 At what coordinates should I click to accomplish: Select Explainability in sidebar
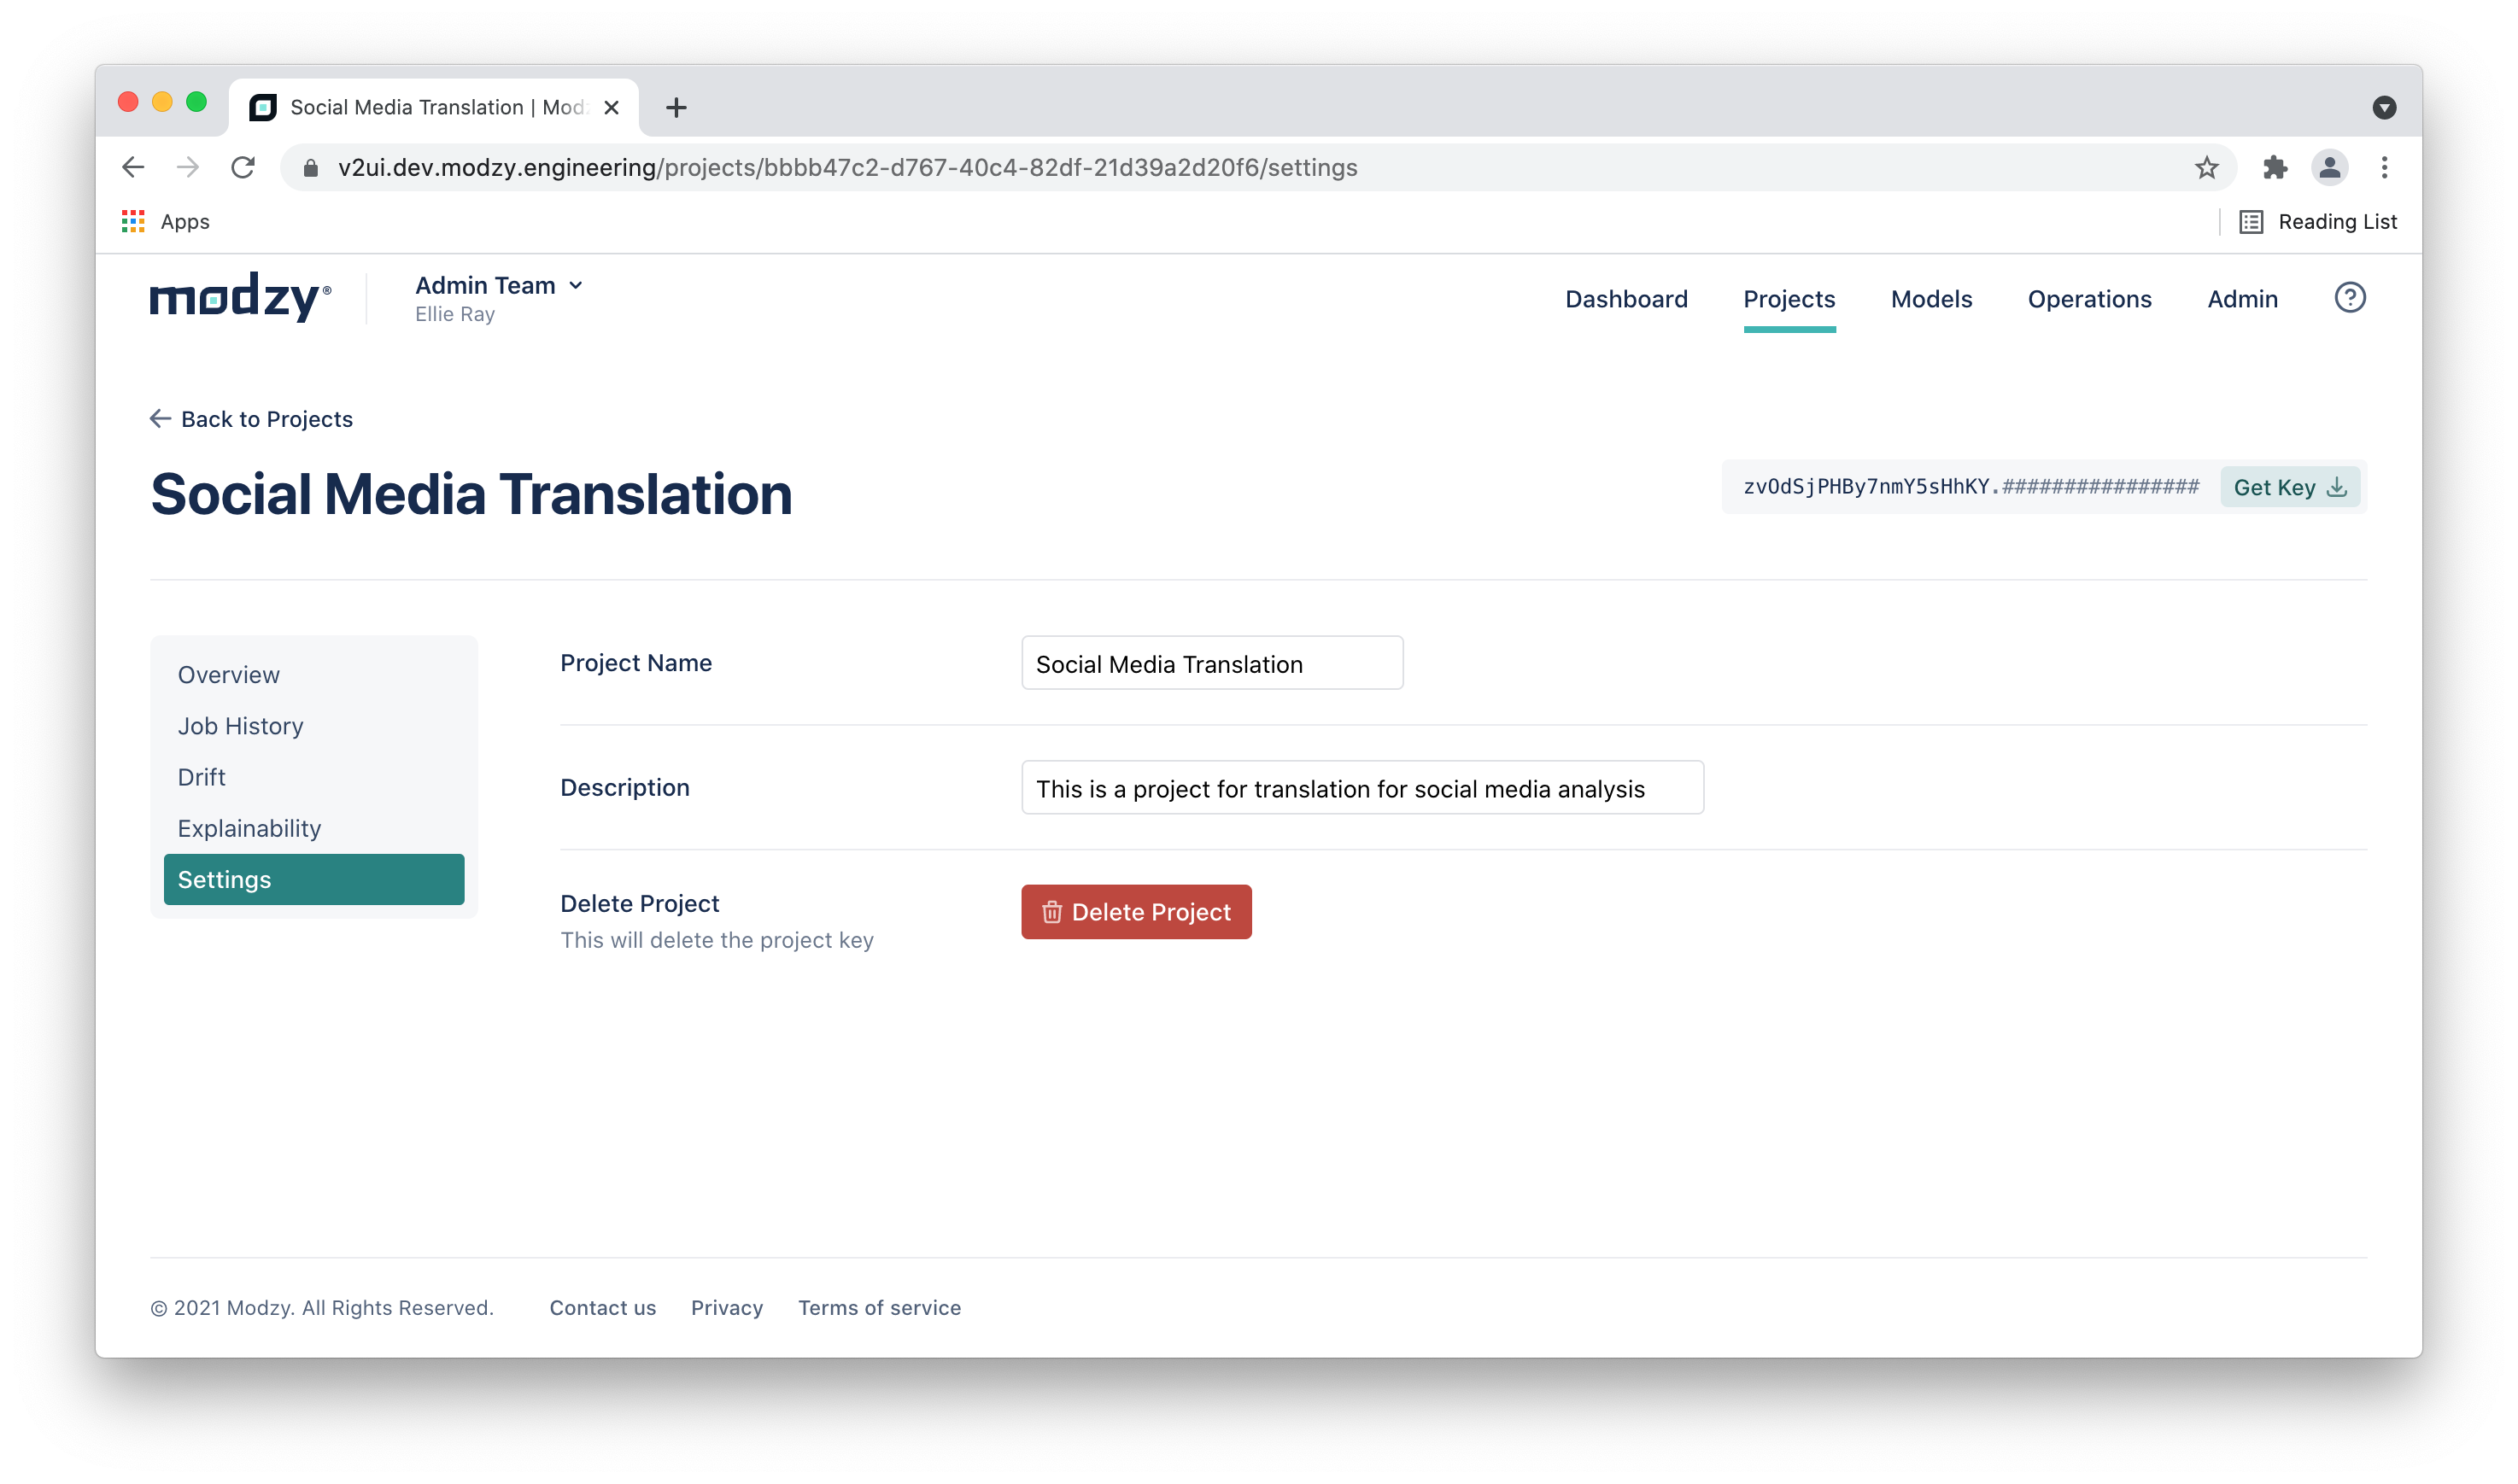(x=249, y=829)
